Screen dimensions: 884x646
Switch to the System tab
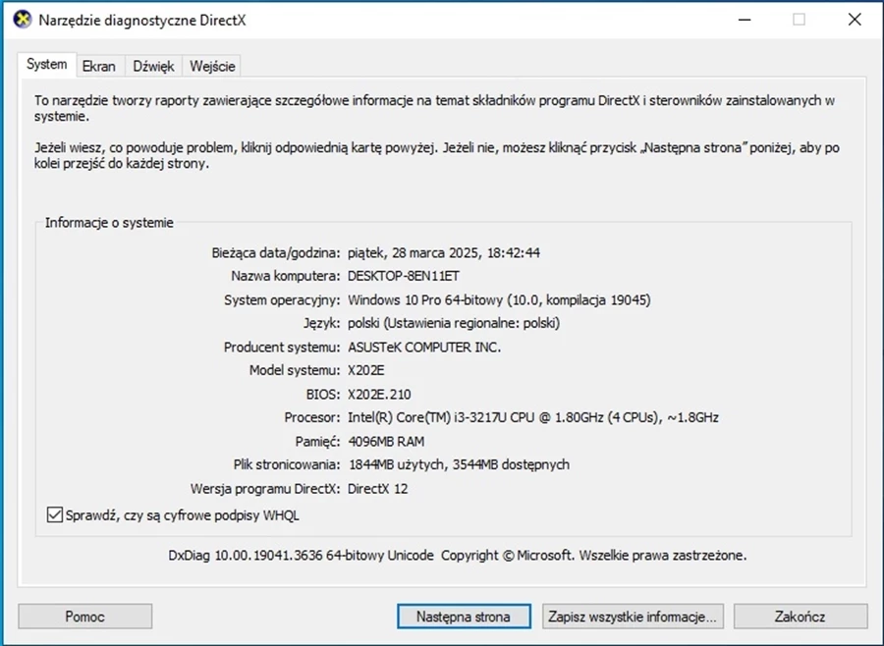click(x=47, y=65)
